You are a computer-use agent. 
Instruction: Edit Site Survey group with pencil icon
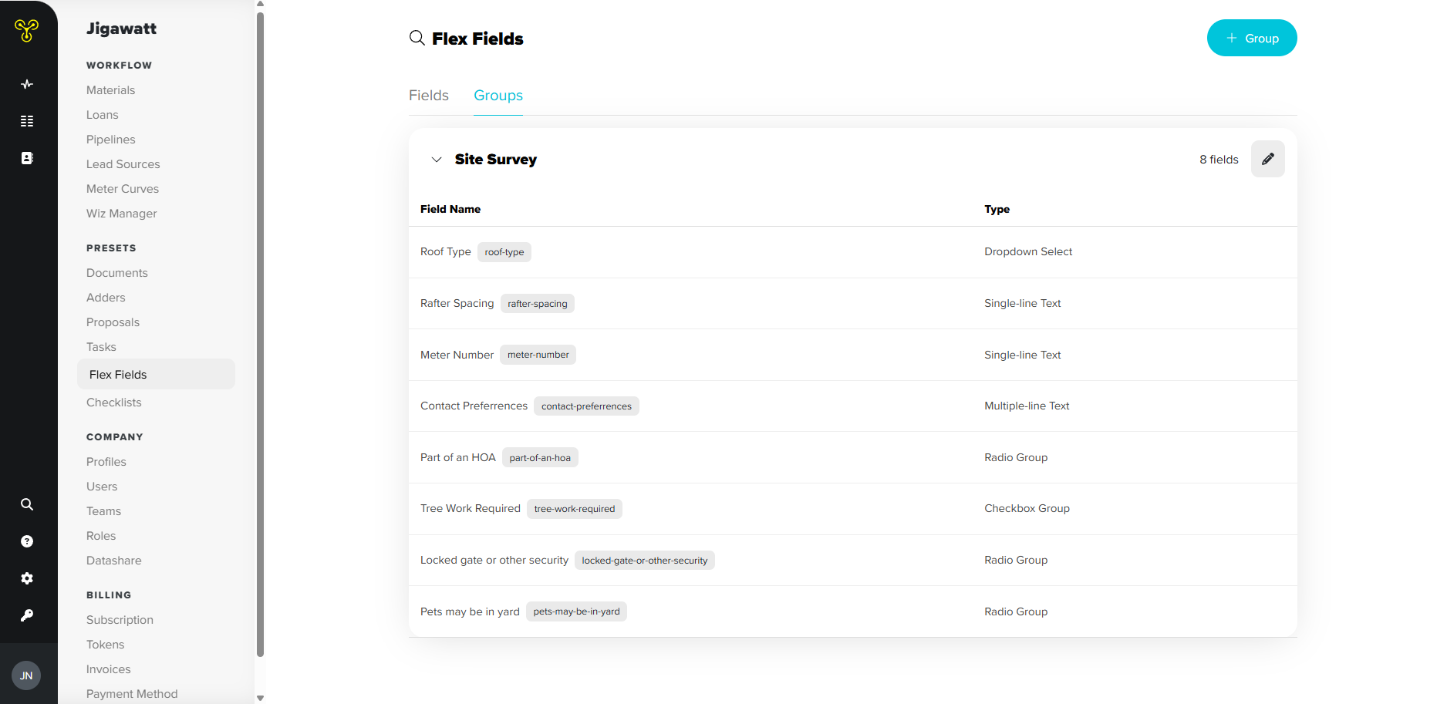[x=1267, y=159]
